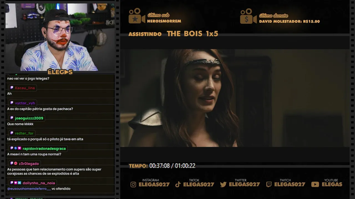Click the video frame being watched
This screenshot has width=355, height=199.
click(235, 98)
